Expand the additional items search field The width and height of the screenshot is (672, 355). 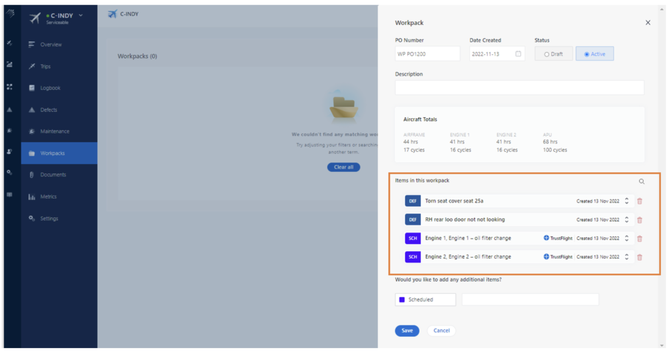[x=530, y=300]
